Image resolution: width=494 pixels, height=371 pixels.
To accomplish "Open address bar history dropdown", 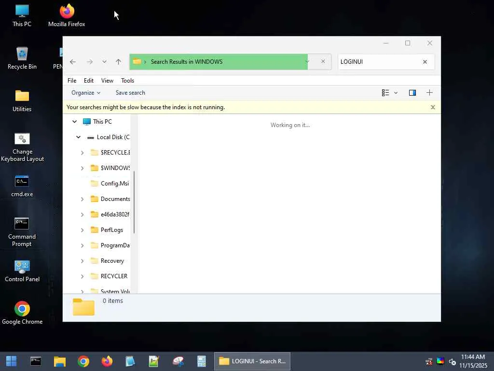I will click(307, 61).
